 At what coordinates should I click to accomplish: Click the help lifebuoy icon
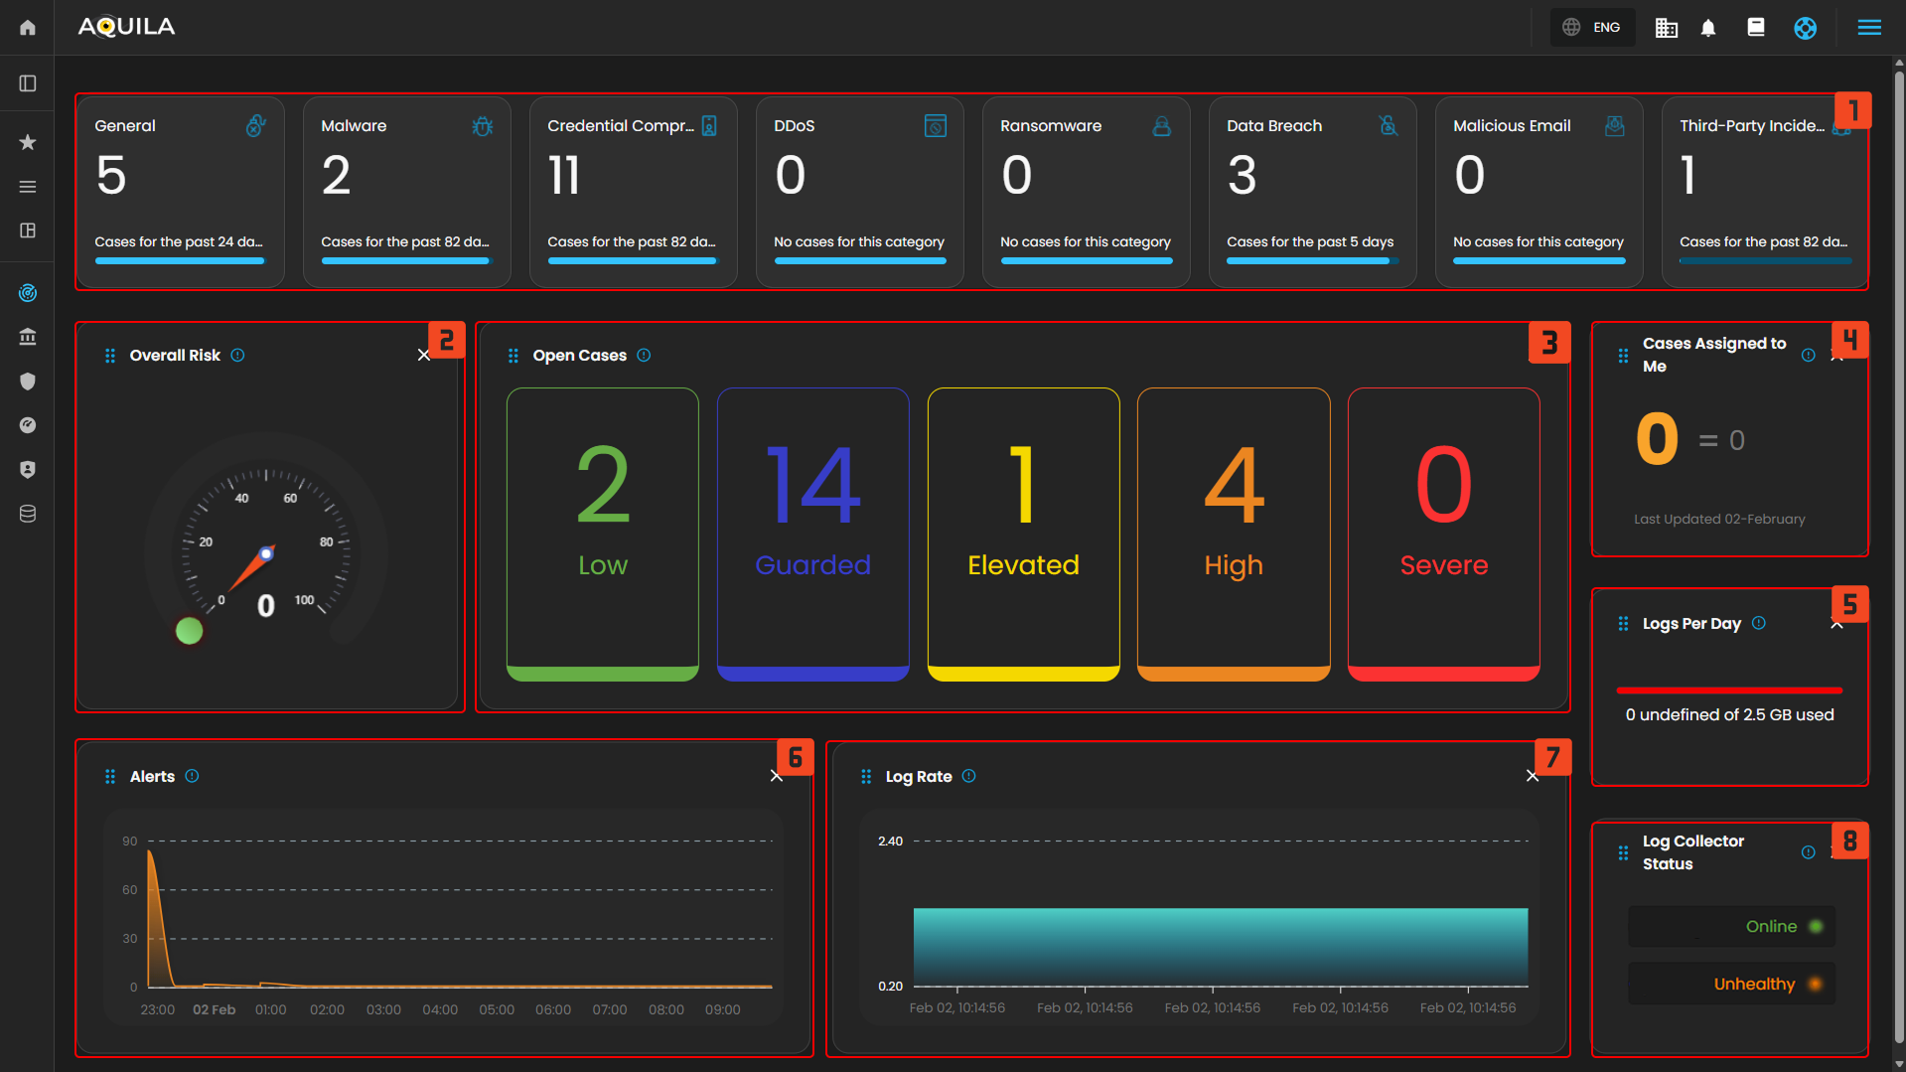[1805, 28]
